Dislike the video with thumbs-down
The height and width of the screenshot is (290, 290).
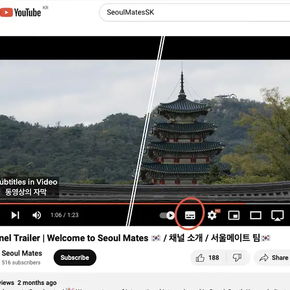tap(238, 258)
